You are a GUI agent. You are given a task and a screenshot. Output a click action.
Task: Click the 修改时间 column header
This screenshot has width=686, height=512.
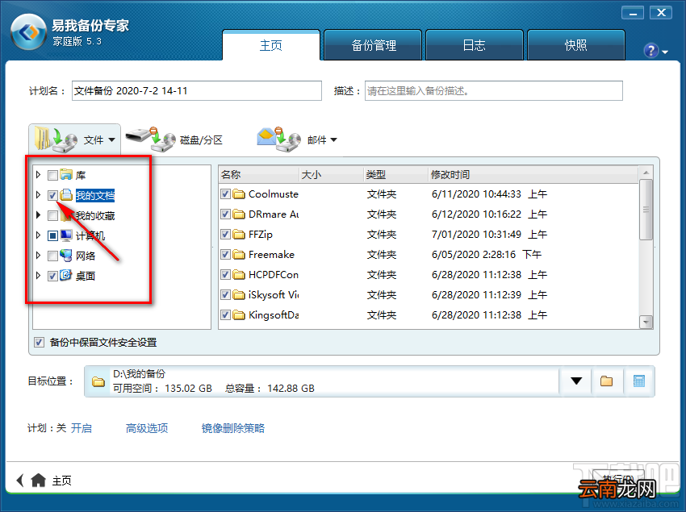click(533, 174)
